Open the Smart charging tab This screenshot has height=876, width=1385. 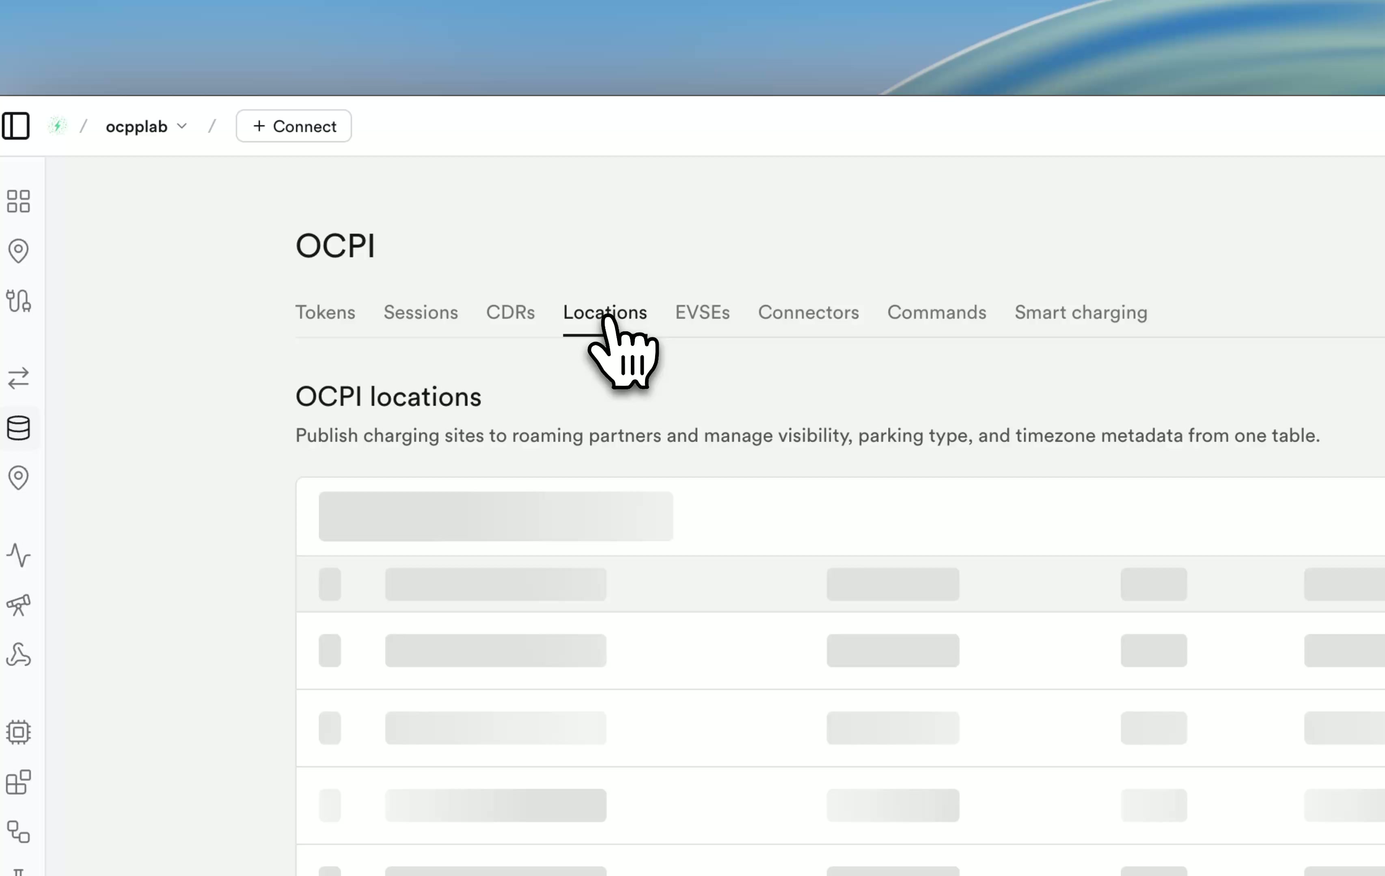coord(1081,312)
